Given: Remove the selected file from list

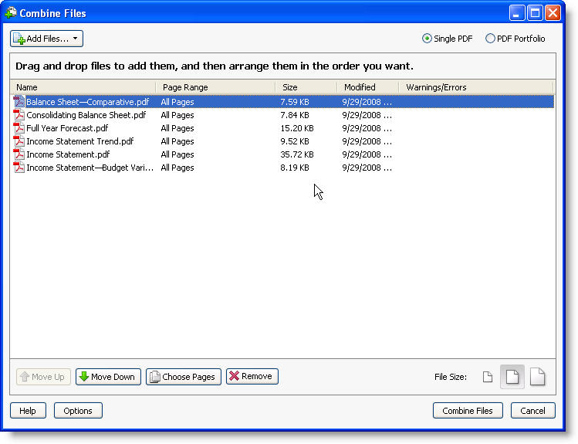Looking at the screenshot, I should pyautogui.click(x=252, y=376).
